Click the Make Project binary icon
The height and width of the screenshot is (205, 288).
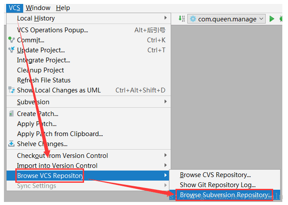182,19
